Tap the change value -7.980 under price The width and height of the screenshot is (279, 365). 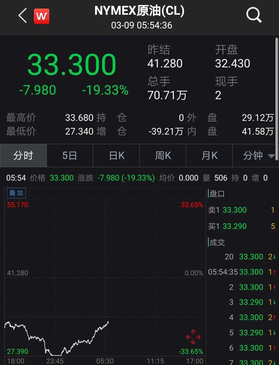coord(38,90)
